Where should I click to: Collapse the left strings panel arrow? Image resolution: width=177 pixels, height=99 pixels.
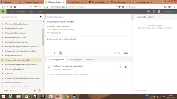45,17
